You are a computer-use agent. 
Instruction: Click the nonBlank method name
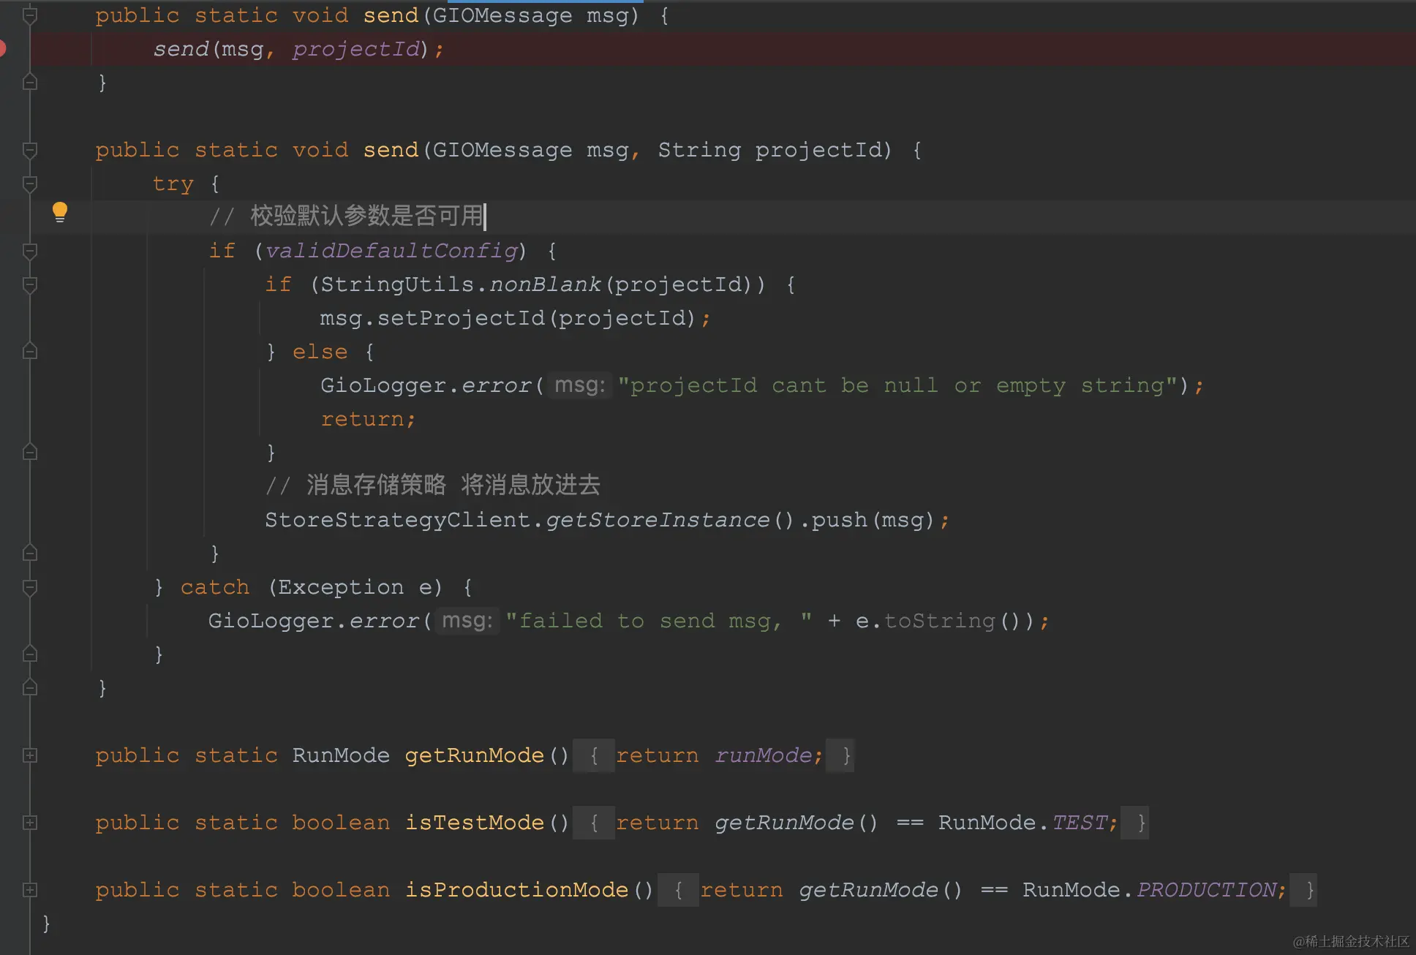coord(545,284)
